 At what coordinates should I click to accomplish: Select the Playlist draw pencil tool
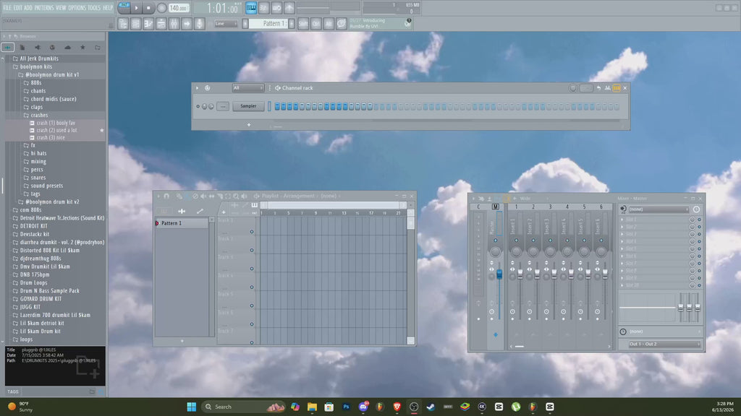pyautogui.click(x=179, y=196)
